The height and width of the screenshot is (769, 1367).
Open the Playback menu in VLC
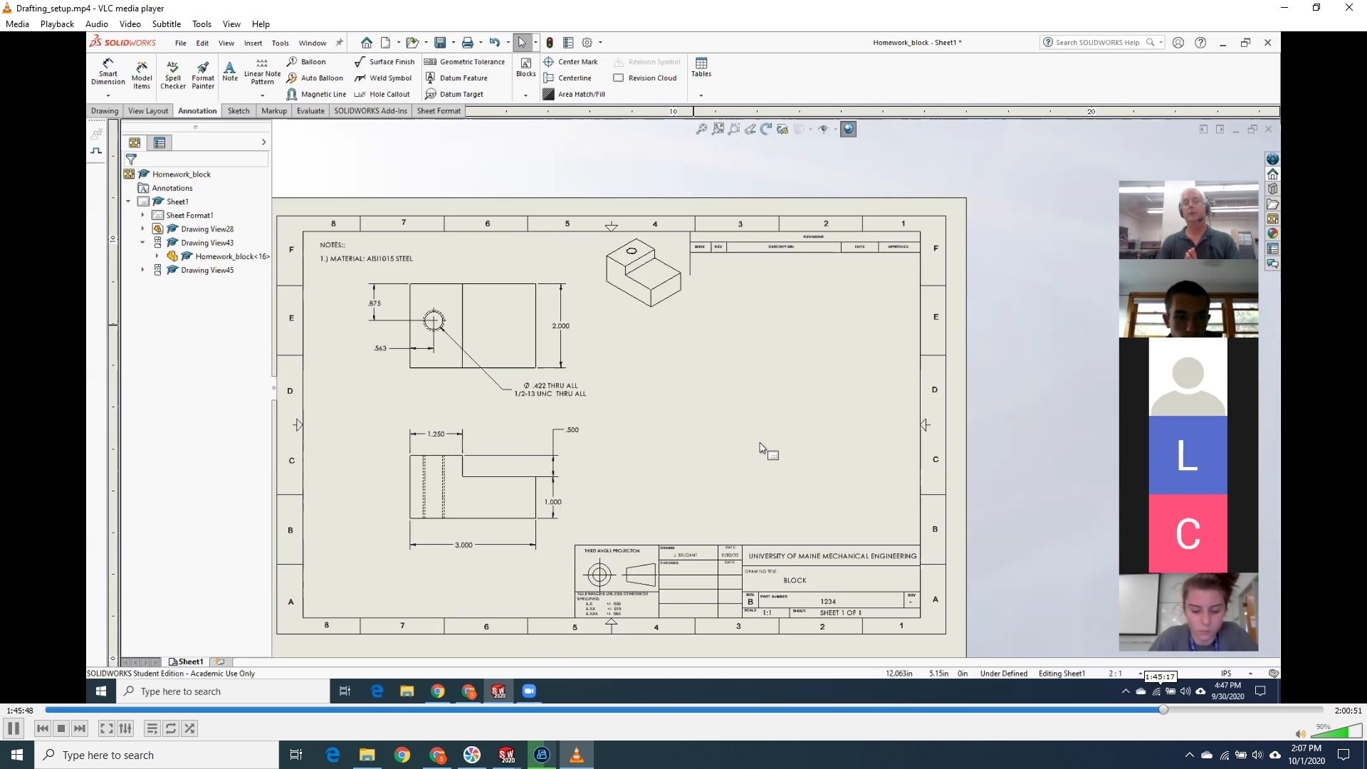(56, 23)
